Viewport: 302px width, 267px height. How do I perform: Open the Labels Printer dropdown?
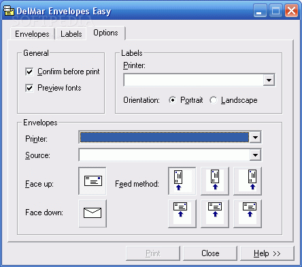point(269,80)
